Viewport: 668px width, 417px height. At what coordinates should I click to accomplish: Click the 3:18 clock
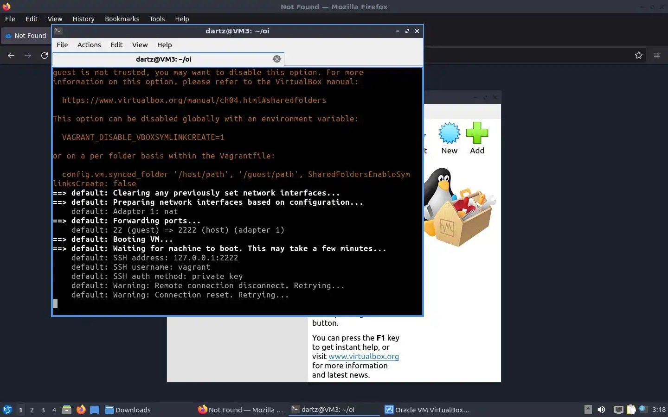pyautogui.click(x=659, y=410)
